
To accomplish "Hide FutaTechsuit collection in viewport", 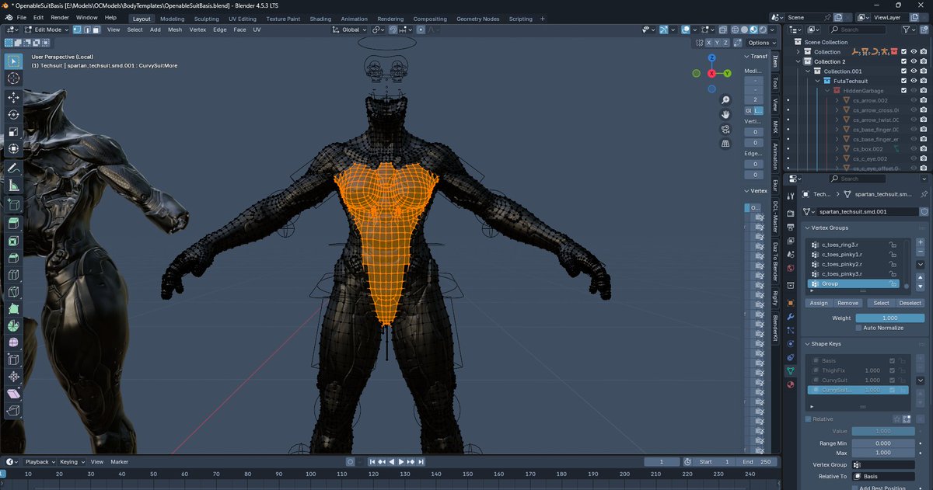I will [x=914, y=81].
